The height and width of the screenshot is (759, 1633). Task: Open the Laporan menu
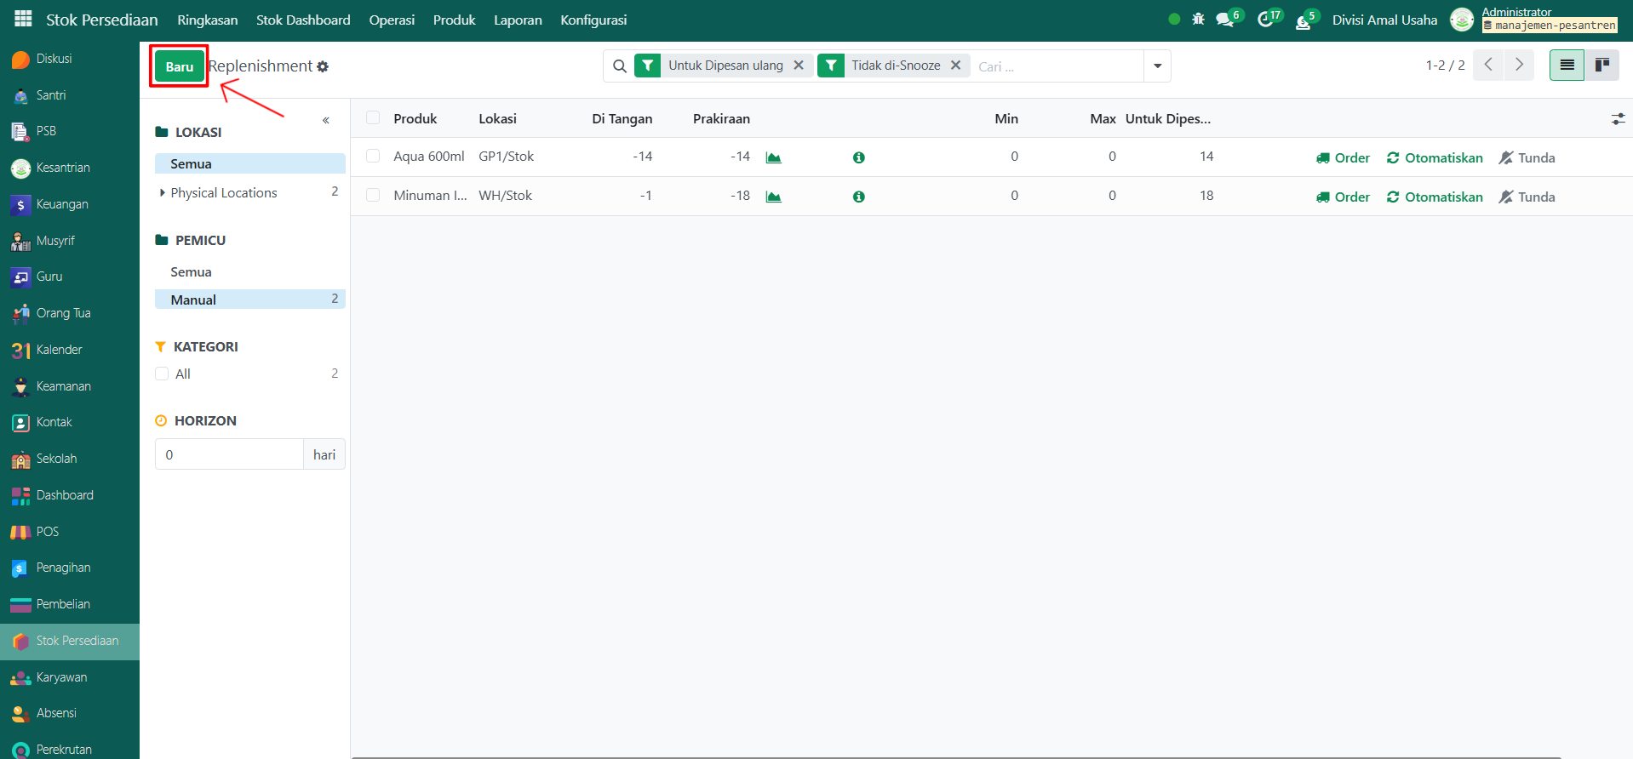coord(518,20)
